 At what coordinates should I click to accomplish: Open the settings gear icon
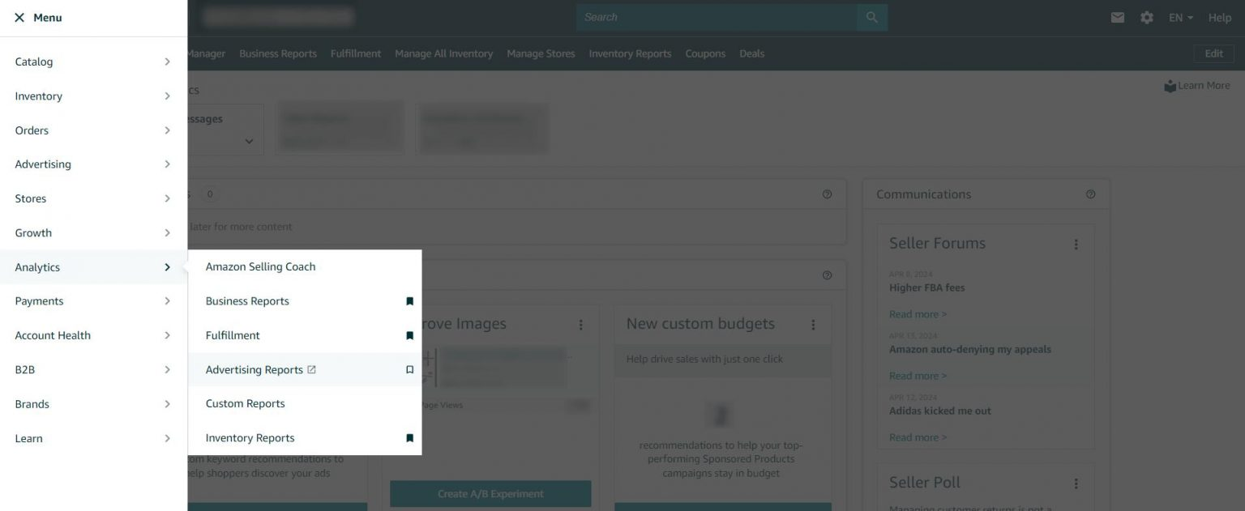point(1147,17)
